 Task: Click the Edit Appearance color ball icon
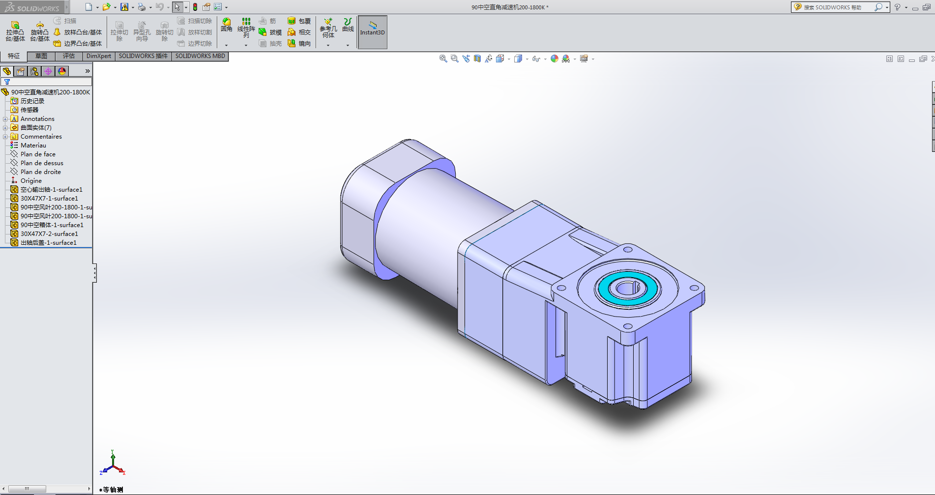click(x=555, y=58)
